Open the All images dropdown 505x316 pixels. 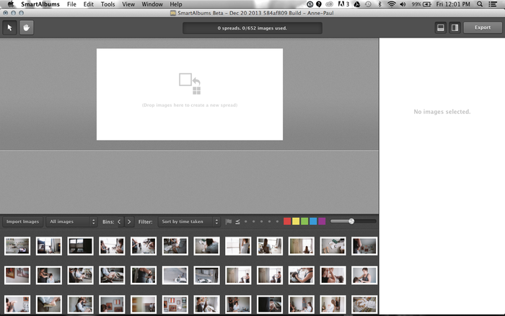click(72, 221)
